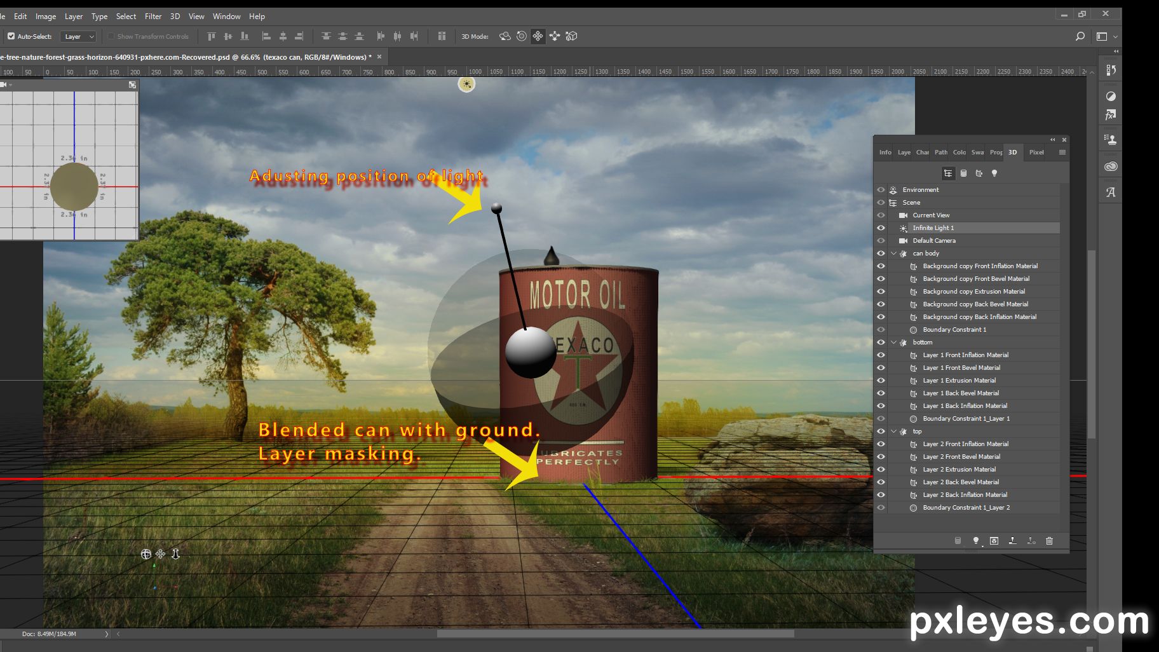Open the Creative Cloud Libraries panel icon
1159x652 pixels.
pyautogui.click(x=1111, y=166)
